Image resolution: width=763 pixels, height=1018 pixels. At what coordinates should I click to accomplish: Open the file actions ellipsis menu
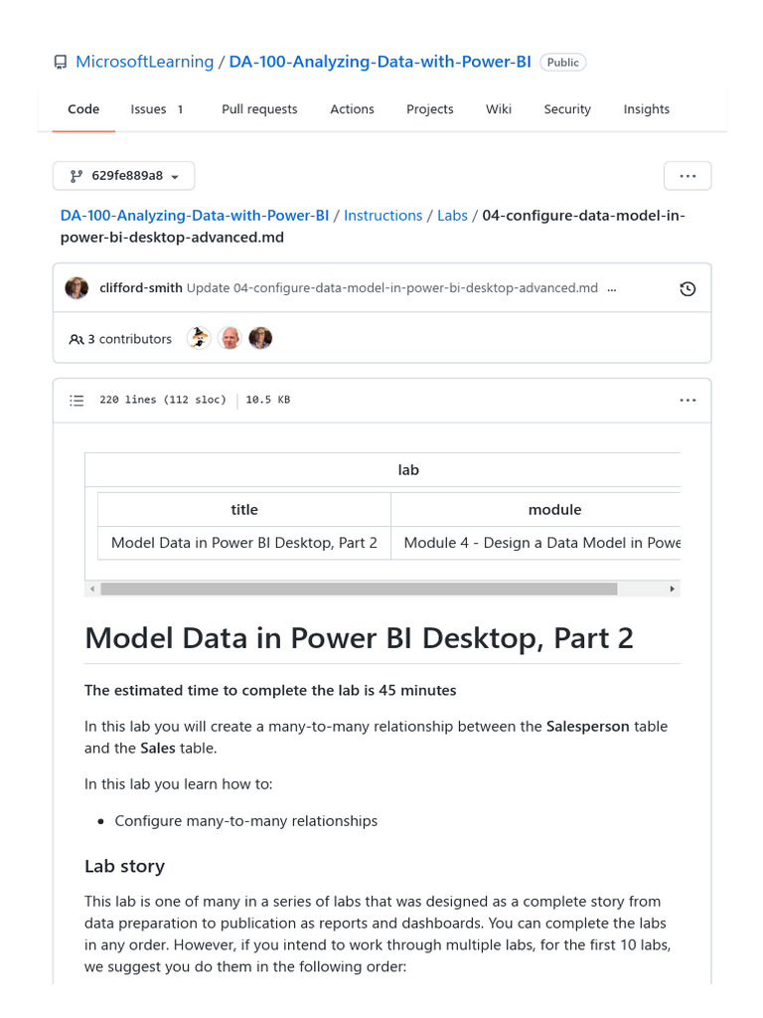[687, 176]
